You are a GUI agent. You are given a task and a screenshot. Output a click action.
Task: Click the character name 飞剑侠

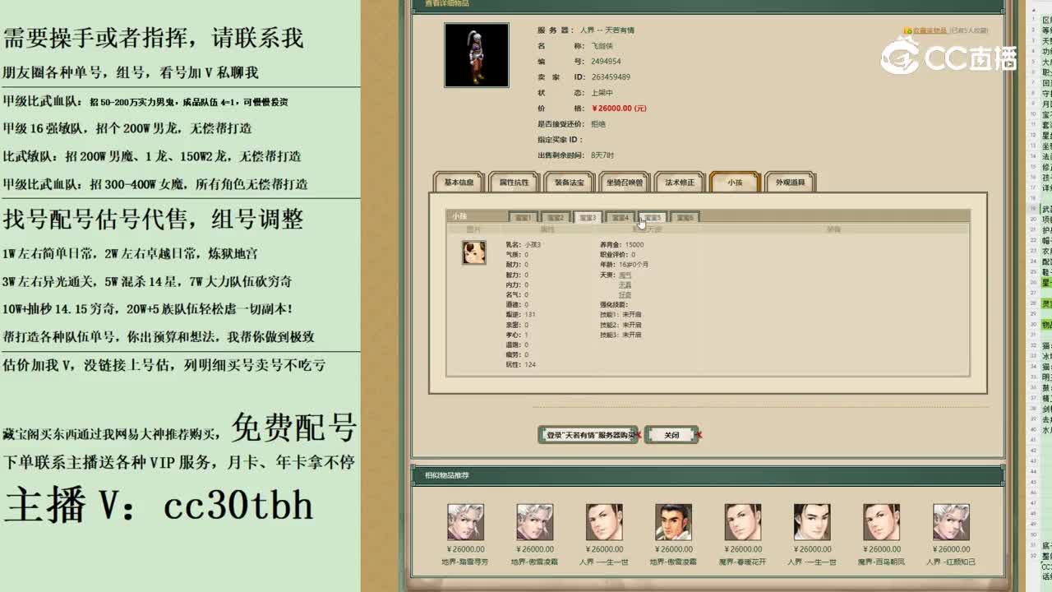[x=602, y=46]
